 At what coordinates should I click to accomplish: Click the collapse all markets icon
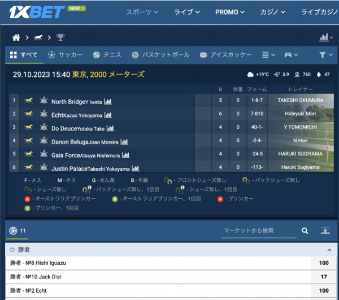tap(325, 231)
